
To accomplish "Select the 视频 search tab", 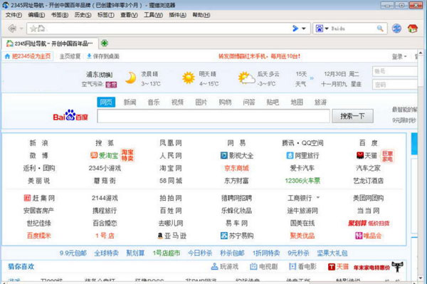I will (x=177, y=102).
